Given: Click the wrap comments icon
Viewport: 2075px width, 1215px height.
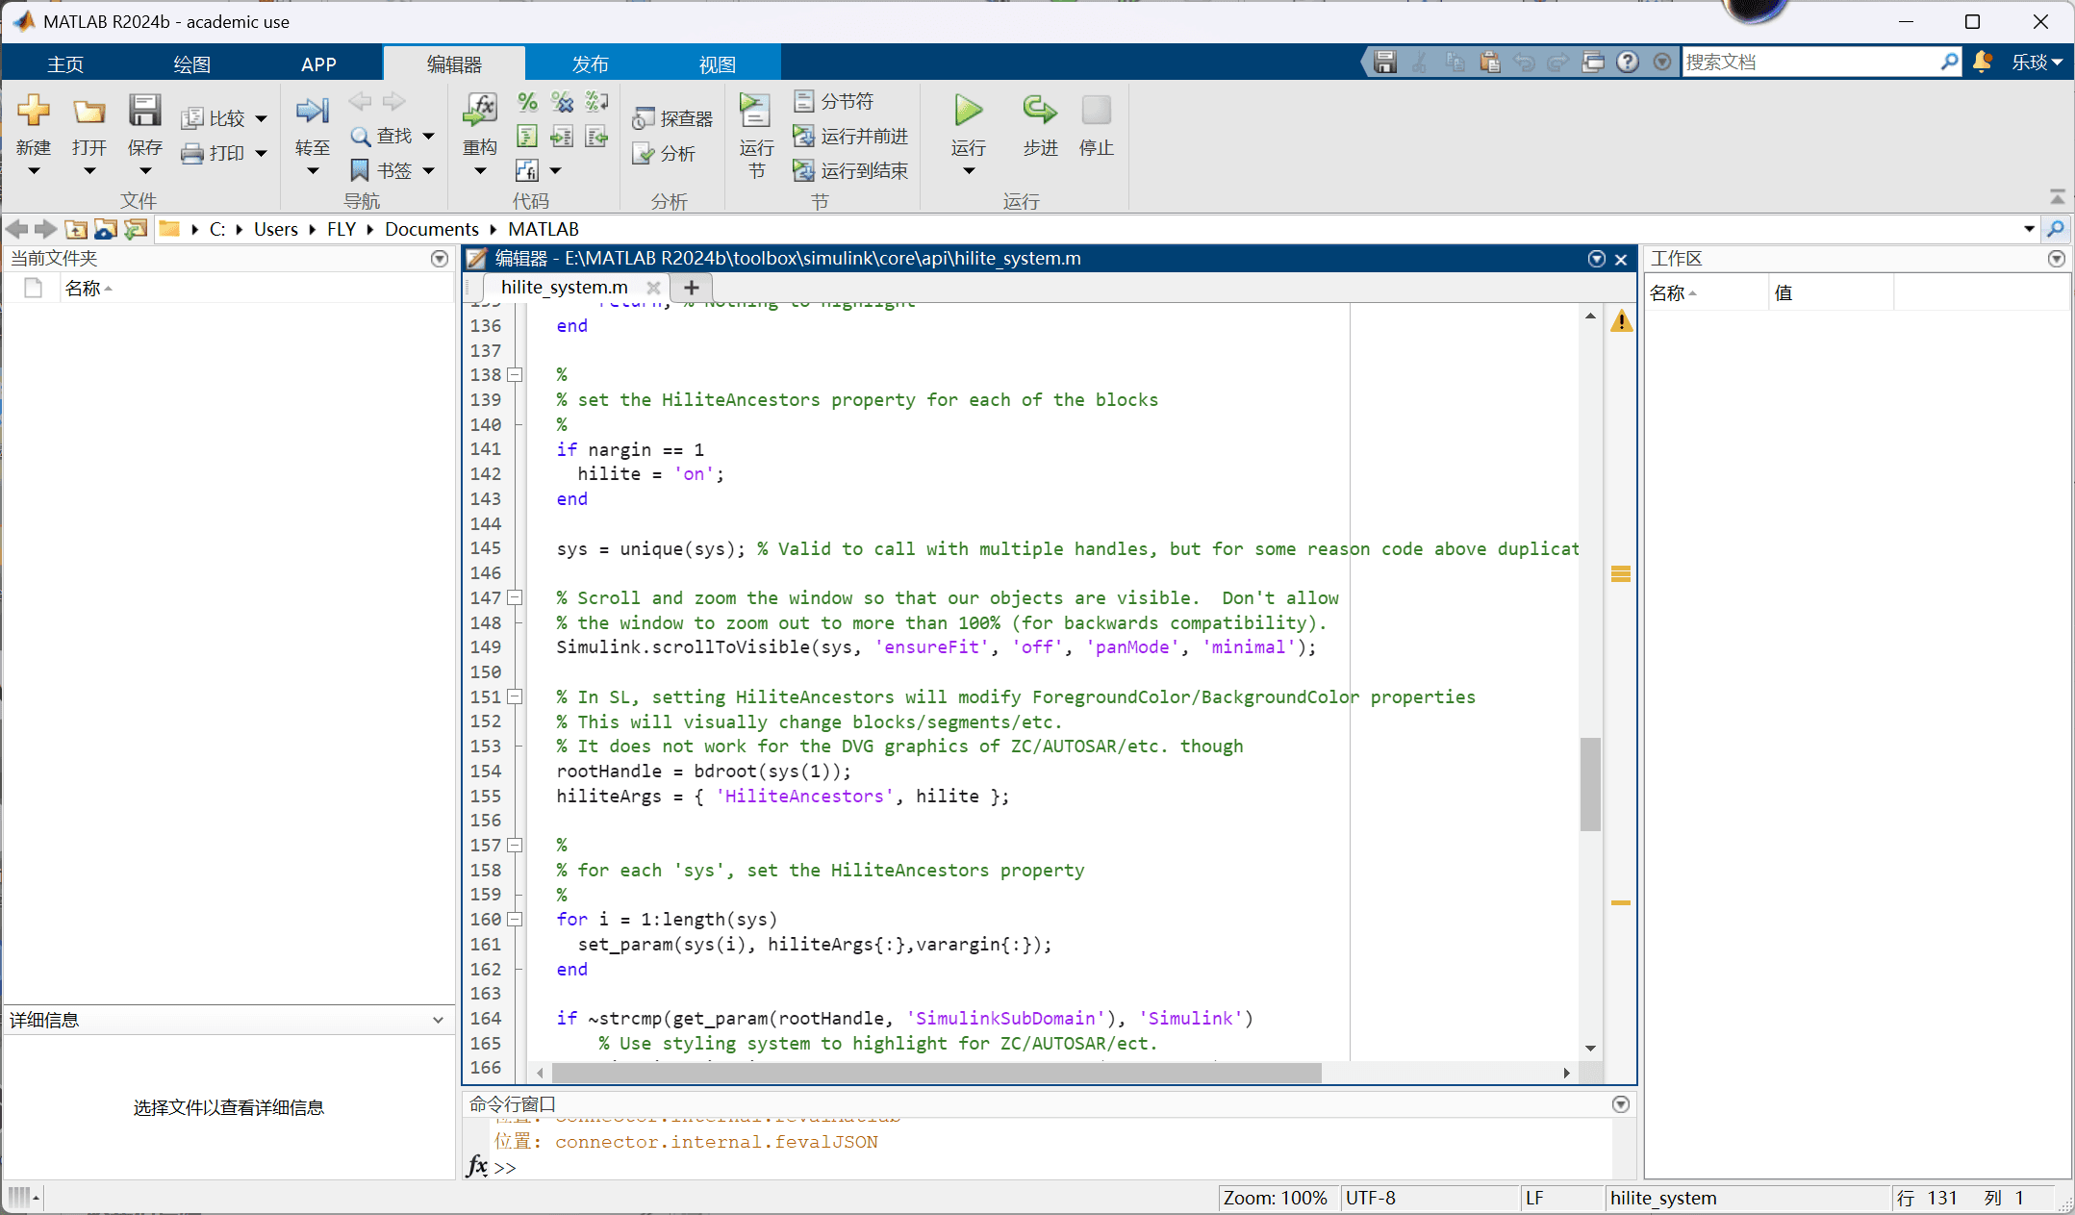Looking at the screenshot, I should [x=597, y=102].
